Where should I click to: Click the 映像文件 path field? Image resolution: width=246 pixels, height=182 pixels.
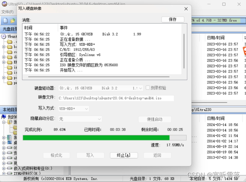[x=116, y=98]
